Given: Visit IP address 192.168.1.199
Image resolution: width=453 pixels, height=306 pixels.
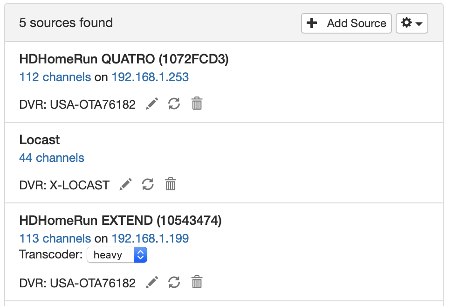Looking at the screenshot, I should [150, 239].
